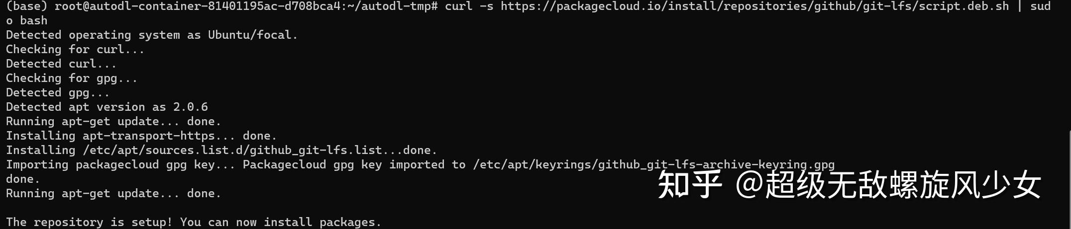
Task: Click the 'Detected curl...' output line
Action: tap(61, 64)
